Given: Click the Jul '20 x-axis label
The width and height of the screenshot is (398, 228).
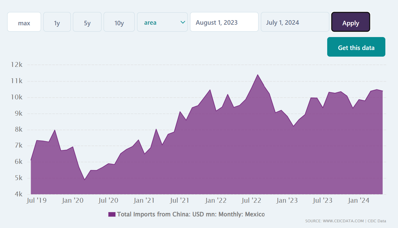Looking at the screenshot, I should pyautogui.click(x=108, y=200).
